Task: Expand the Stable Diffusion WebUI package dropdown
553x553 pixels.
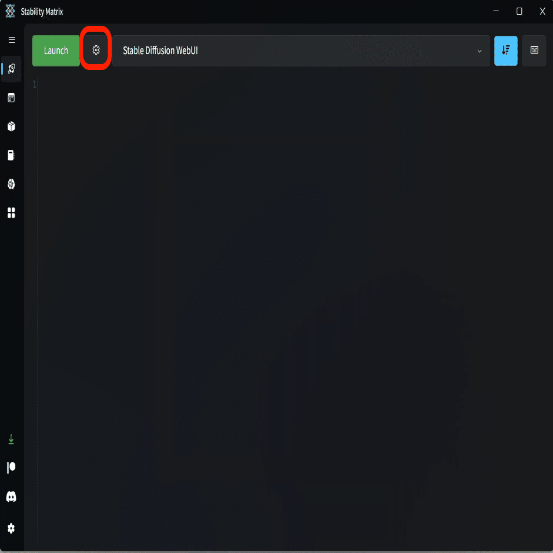Action: pyautogui.click(x=301, y=51)
